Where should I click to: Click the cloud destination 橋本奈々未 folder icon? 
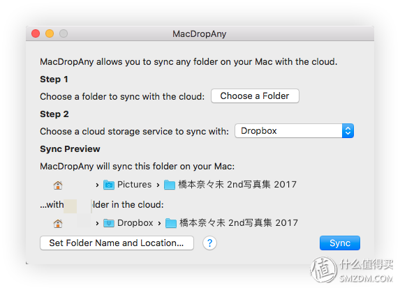coord(171,223)
